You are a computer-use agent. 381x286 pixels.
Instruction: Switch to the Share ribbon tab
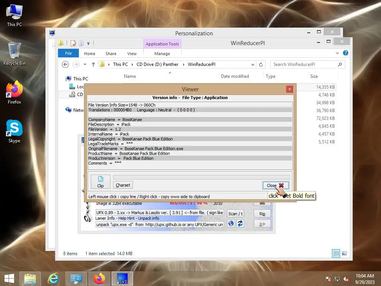click(x=111, y=54)
